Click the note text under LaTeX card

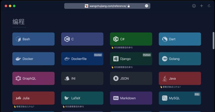point(73,107)
